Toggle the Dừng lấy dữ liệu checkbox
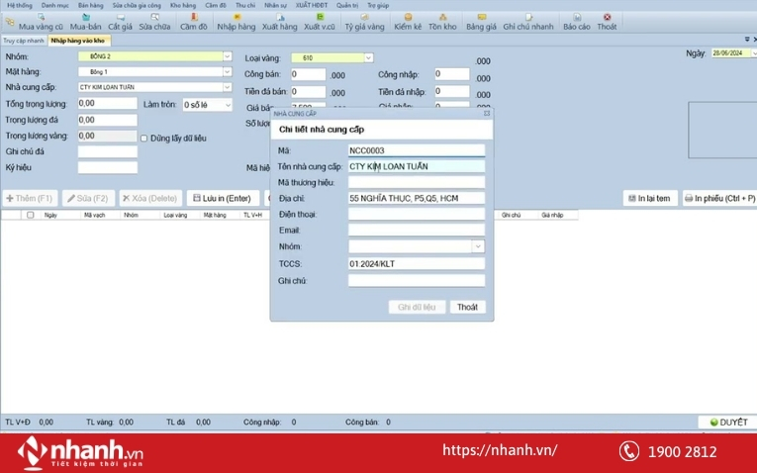Image resolution: width=757 pixels, height=473 pixels. [144, 138]
